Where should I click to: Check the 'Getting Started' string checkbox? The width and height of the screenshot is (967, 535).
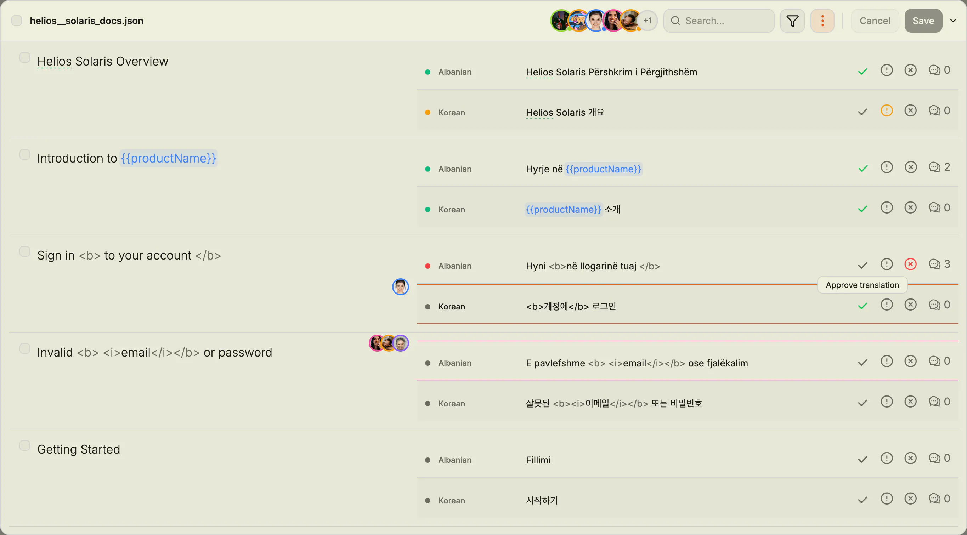point(25,445)
